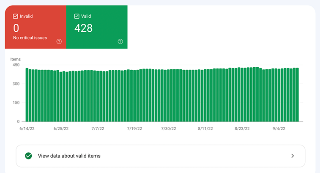320x173 pixels.
Task: Click the 0 invalid count number
Action: [x=16, y=28]
